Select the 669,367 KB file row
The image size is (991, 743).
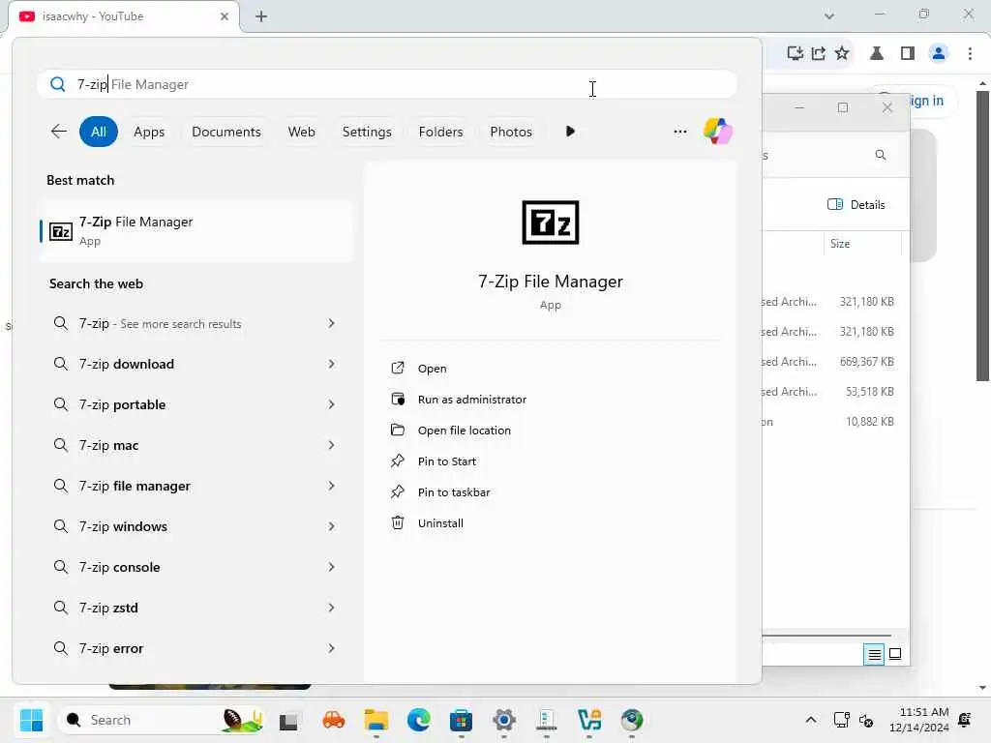click(x=835, y=362)
